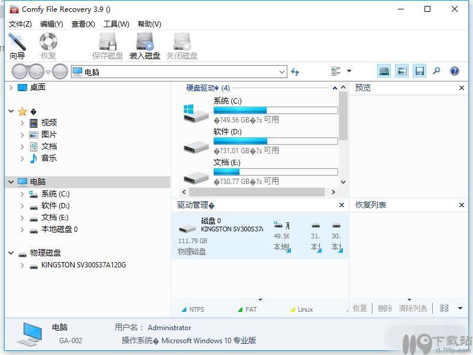Screen dimensions: 473x355
Task: Click the 恢复 button in recovery list
Action: pyautogui.click(x=360, y=308)
